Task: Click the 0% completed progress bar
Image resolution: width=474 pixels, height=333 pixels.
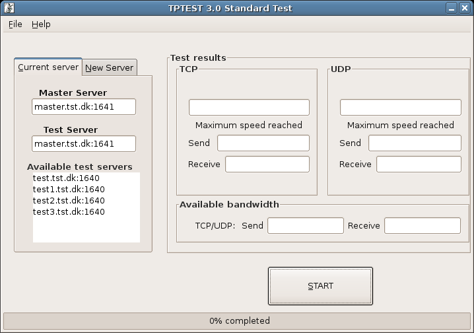Action: coord(237,321)
